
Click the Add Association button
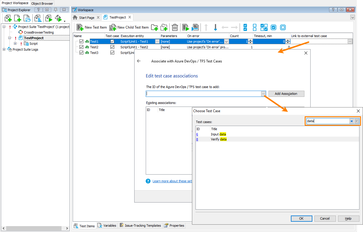coord(286,94)
